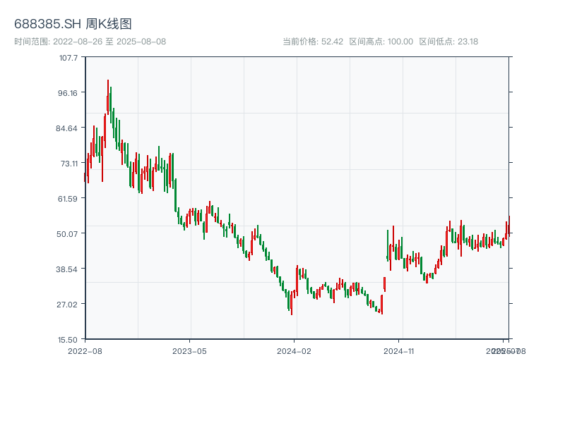
Task: Click the 2023-05 x-axis date label
Action: tap(190, 350)
